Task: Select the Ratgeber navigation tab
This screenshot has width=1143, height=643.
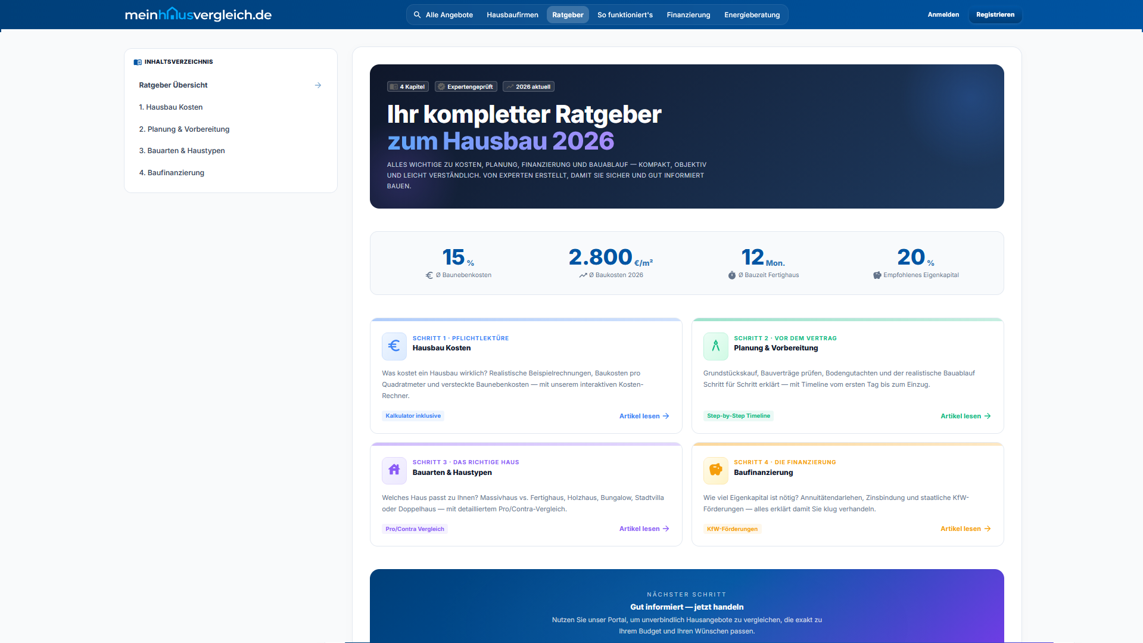Action: [x=567, y=15]
